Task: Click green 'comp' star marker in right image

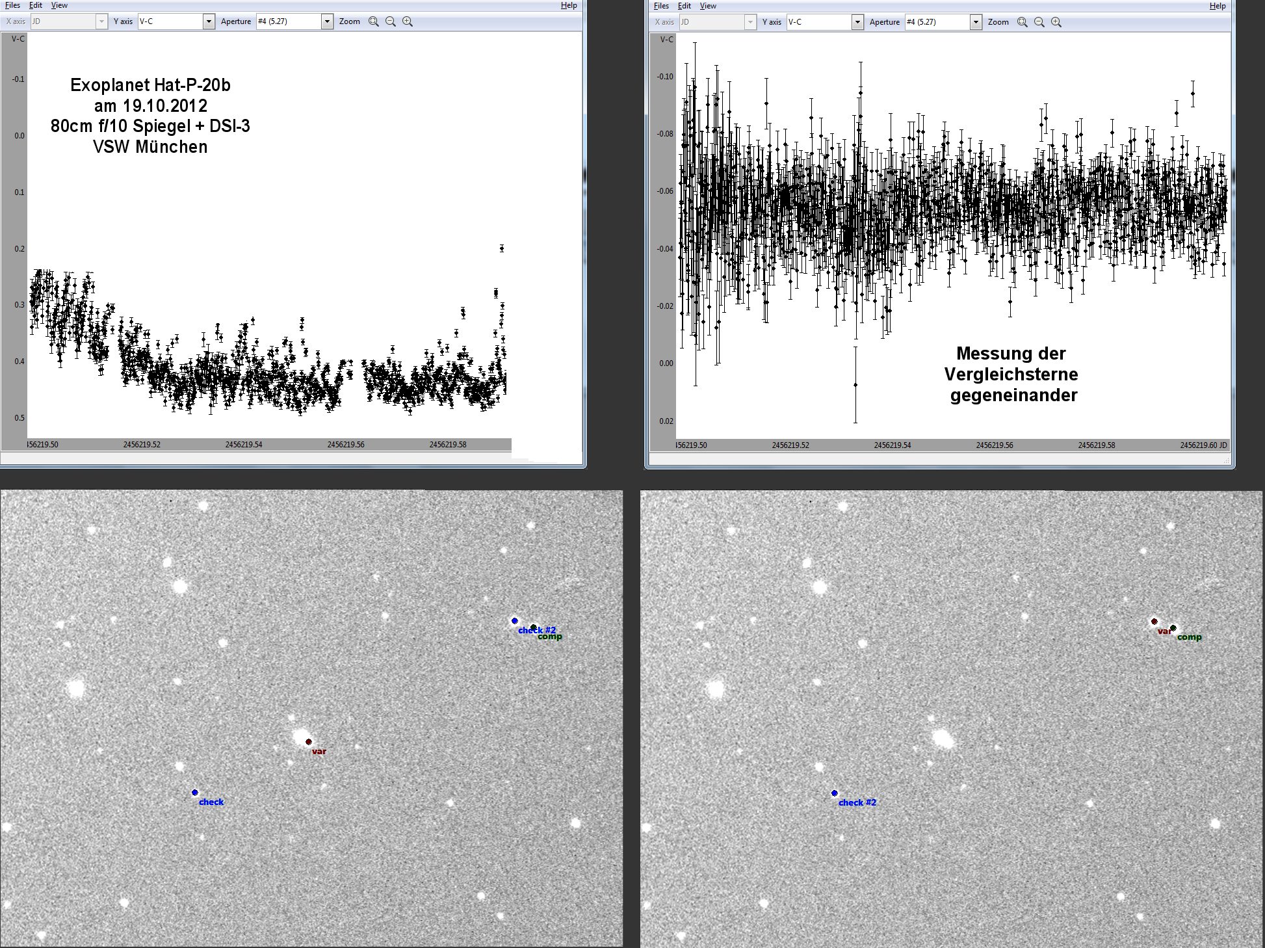Action: [1173, 628]
